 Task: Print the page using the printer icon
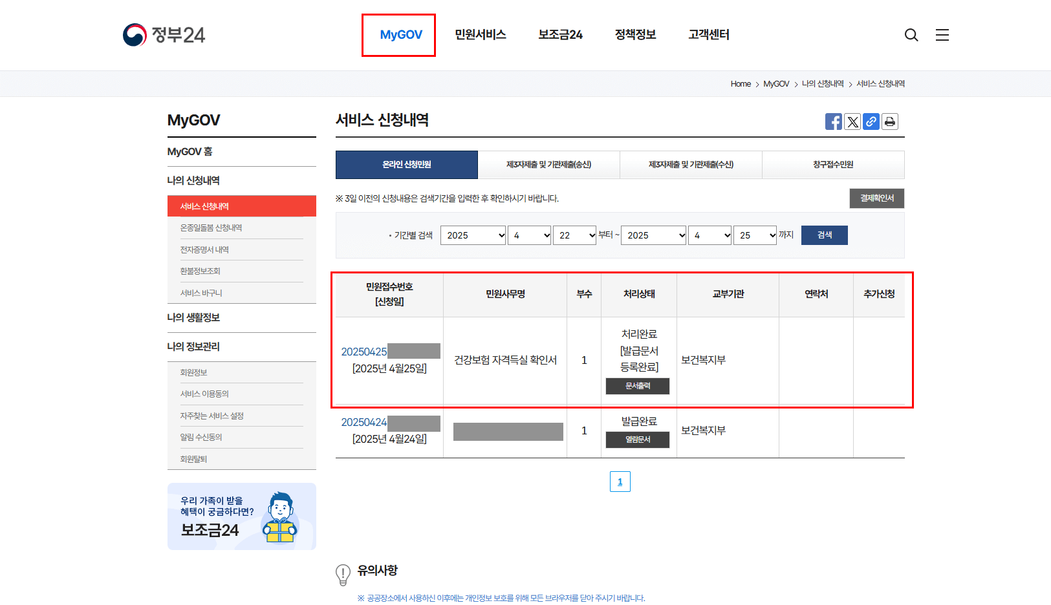[890, 122]
